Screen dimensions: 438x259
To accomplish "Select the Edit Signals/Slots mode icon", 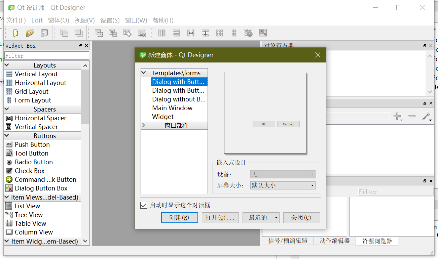I will pos(113,33).
